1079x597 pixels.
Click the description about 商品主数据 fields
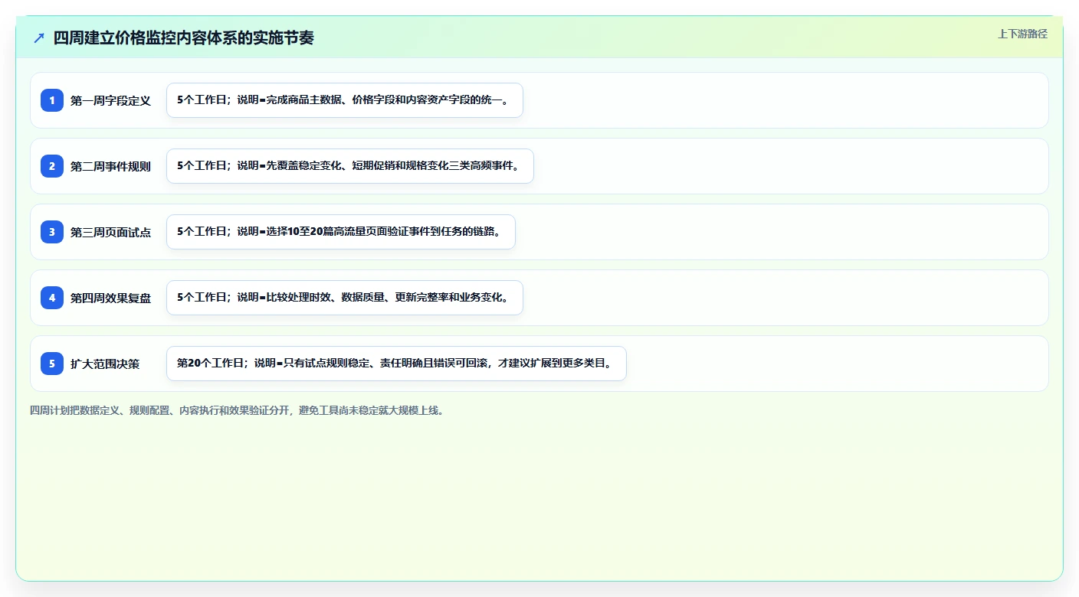tap(345, 100)
